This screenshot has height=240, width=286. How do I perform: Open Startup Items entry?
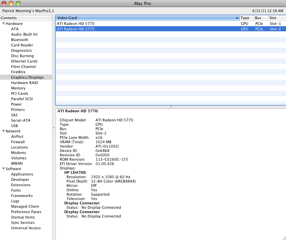[23, 217]
